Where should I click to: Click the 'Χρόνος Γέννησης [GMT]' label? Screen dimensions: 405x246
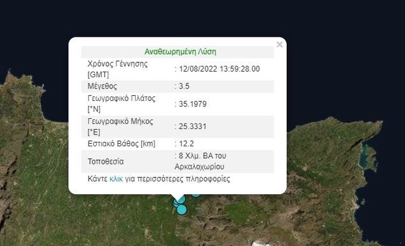[x=118, y=69]
